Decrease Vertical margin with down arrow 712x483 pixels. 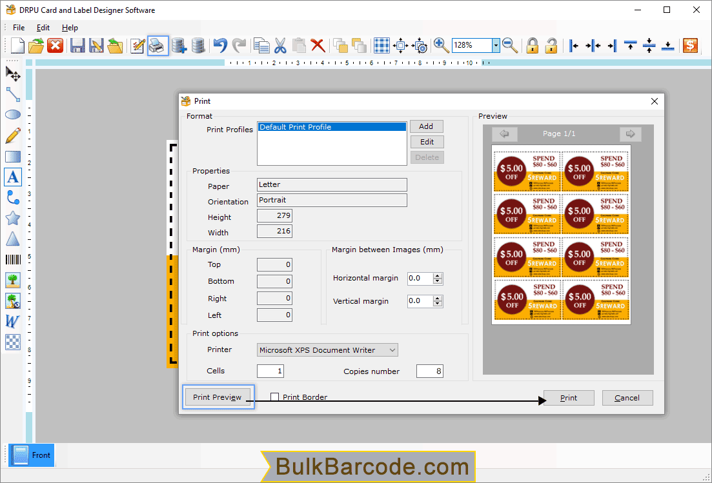[437, 304]
